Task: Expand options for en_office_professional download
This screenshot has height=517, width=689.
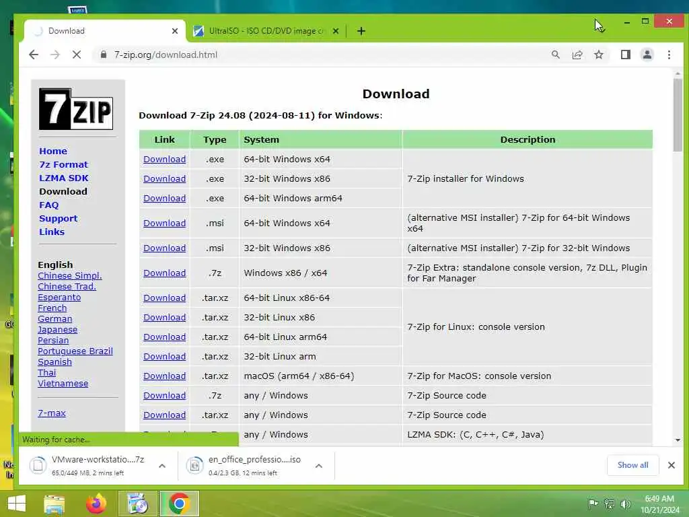Action: tap(319, 466)
